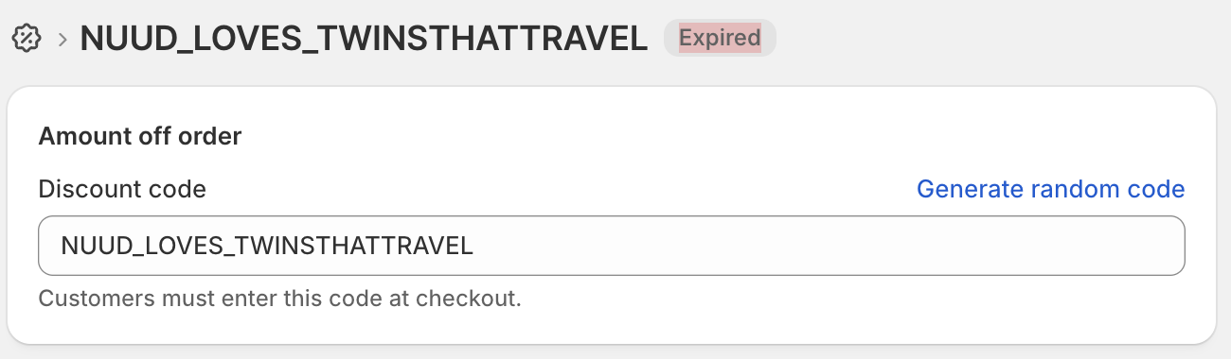Click the NUUD_LOVES_TWINSTHATTRAVEL page title
Viewport: 1231px width, 359px height.
pos(365,39)
